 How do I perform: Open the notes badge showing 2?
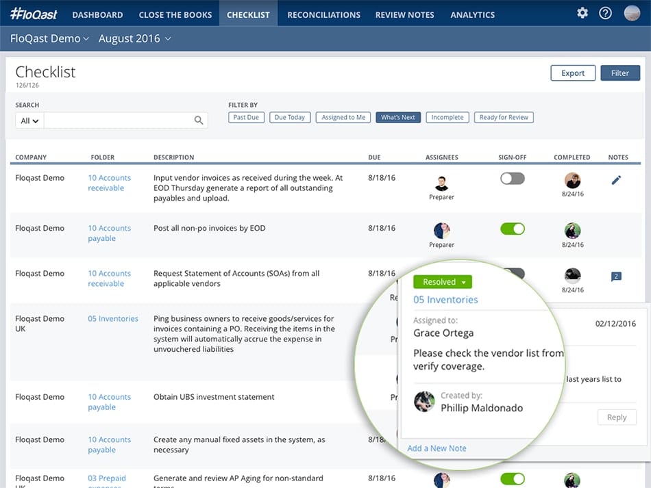(x=616, y=277)
